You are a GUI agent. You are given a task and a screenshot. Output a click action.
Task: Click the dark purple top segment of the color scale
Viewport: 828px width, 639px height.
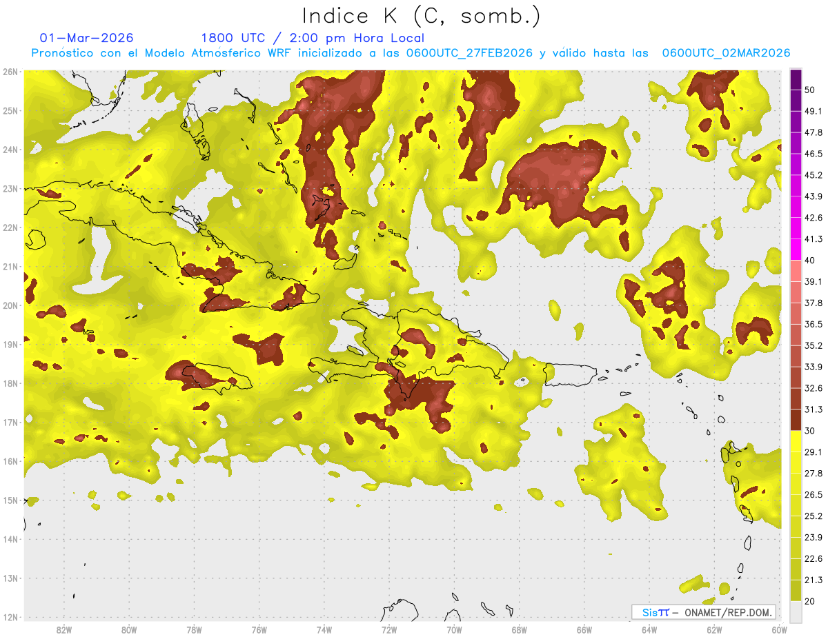(x=796, y=80)
